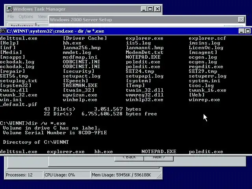Click the [repair] directory entry

coord(12,71)
